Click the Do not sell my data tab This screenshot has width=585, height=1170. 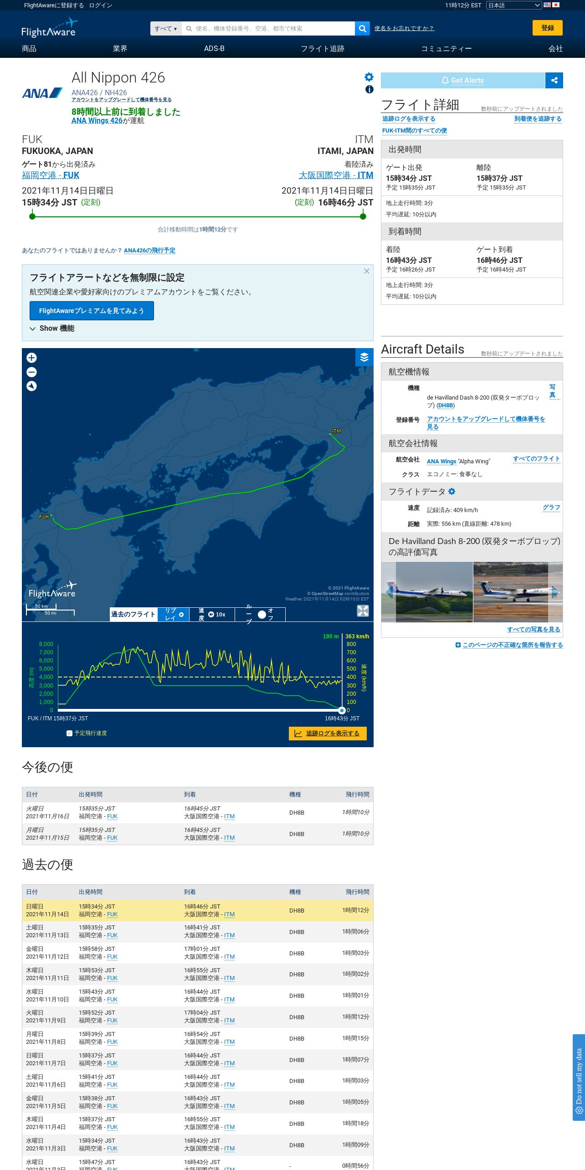579,1078
